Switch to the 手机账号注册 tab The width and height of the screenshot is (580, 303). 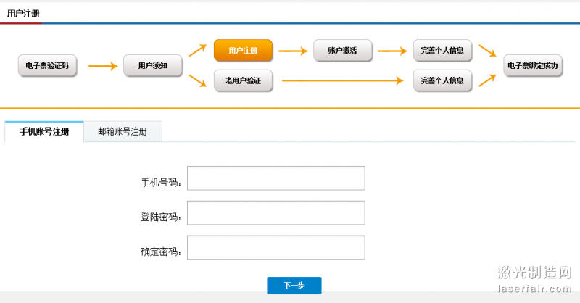(x=44, y=132)
